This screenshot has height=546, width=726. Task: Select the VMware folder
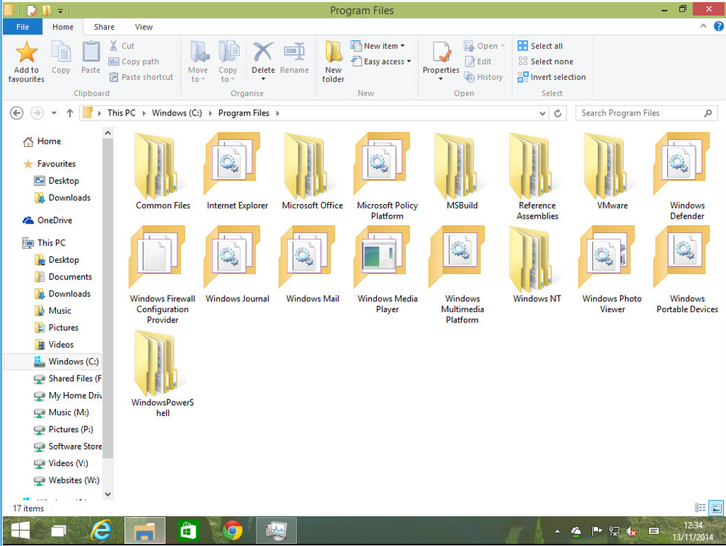pyautogui.click(x=612, y=171)
